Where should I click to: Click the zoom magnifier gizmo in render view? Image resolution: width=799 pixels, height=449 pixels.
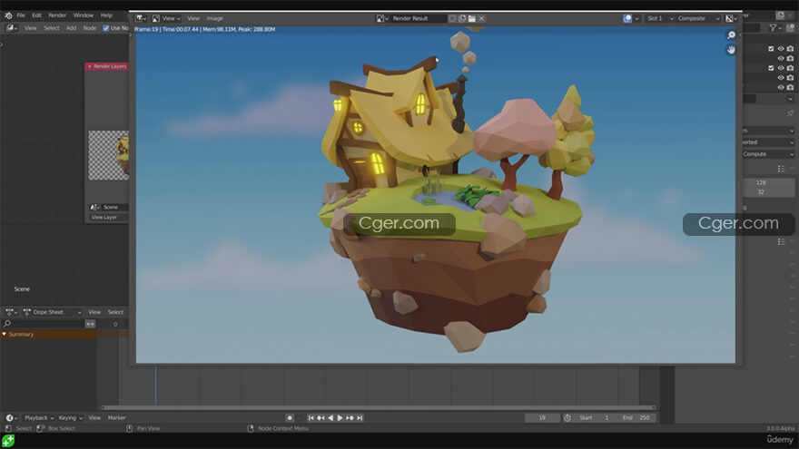731,35
